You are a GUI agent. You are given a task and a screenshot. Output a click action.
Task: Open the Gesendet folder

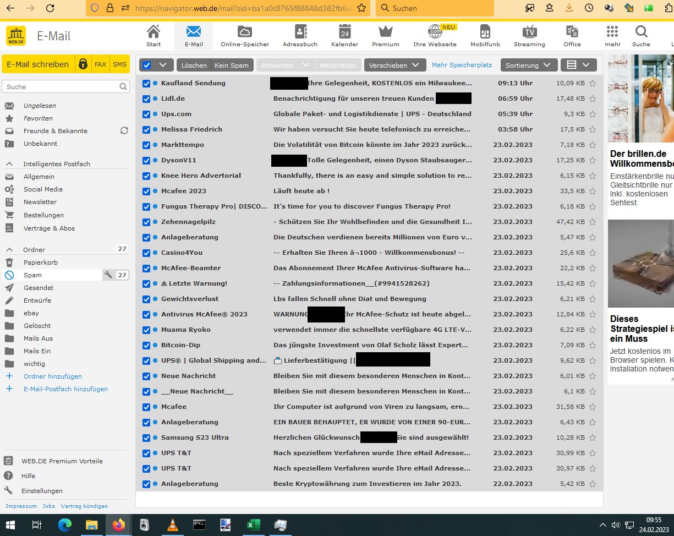pos(39,288)
